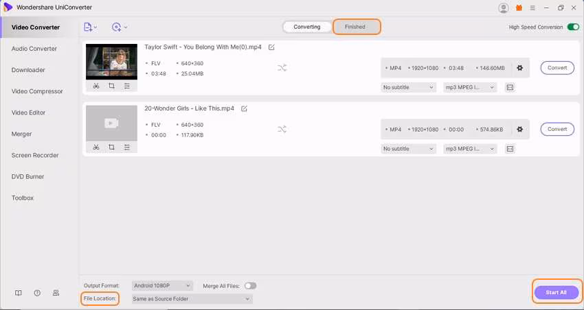
Task: Open subtitle dropdown for Wonder Girls video
Action: [x=408, y=149]
